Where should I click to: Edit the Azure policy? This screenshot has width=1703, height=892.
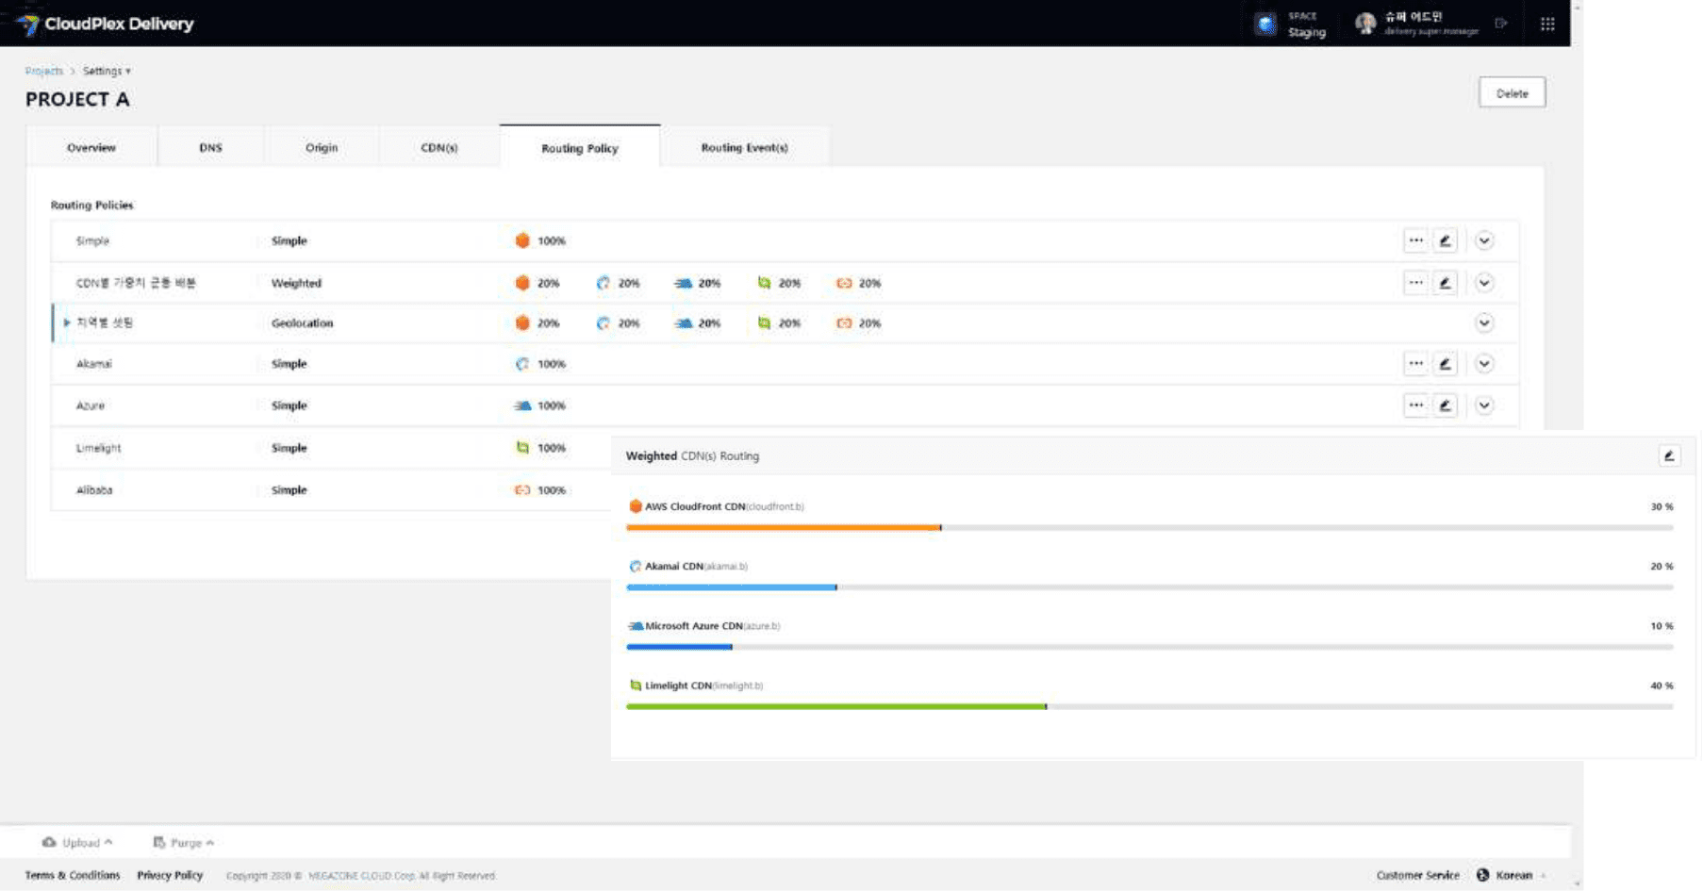pyautogui.click(x=1445, y=405)
